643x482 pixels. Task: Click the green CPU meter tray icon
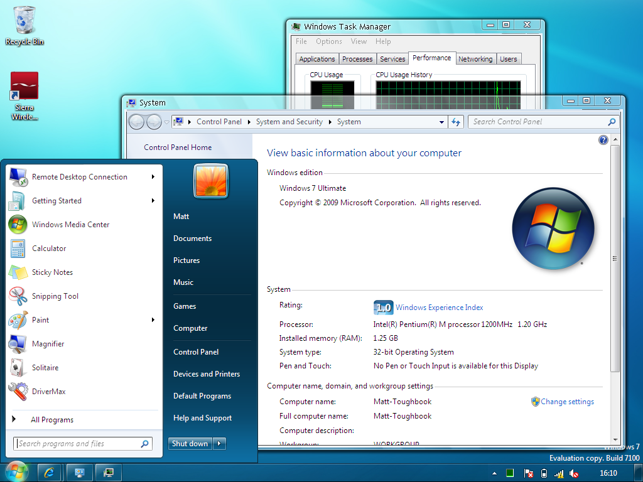click(x=510, y=473)
